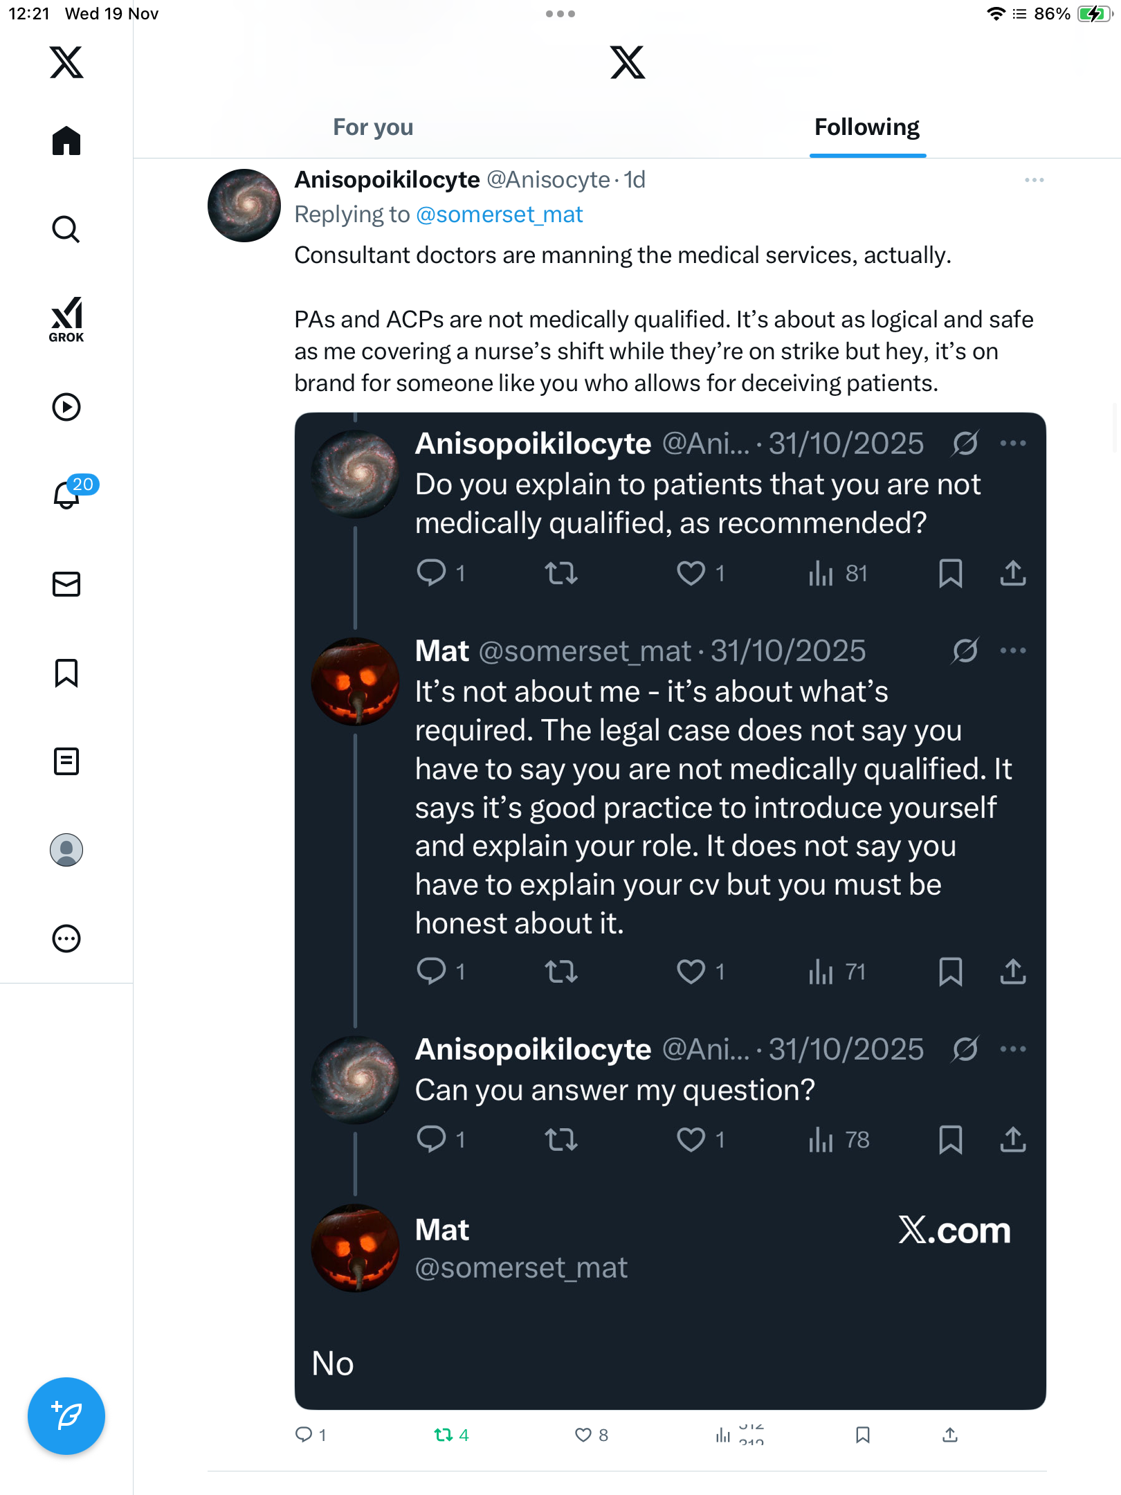Expand the More circle menu in sidebar
This screenshot has width=1121, height=1495.
point(66,939)
